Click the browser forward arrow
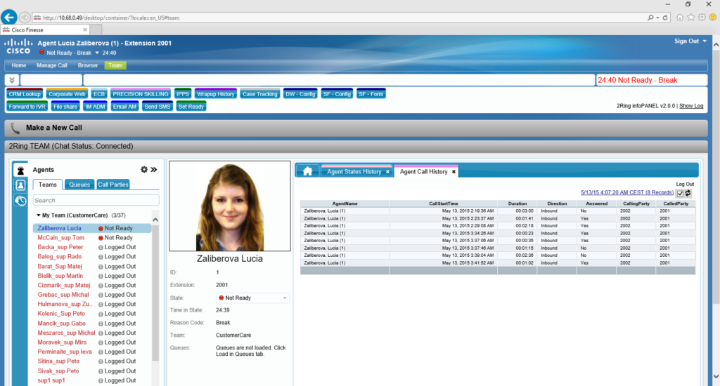This screenshot has height=386, width=720. (25, 18)
